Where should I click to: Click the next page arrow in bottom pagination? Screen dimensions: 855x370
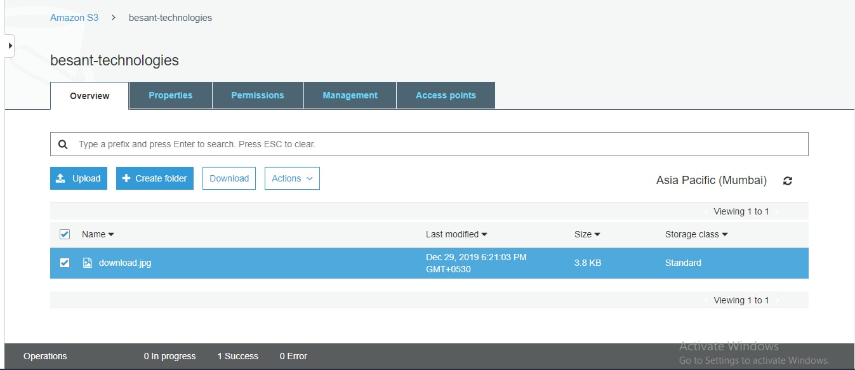pyautogui.click(x=778, y=301)
